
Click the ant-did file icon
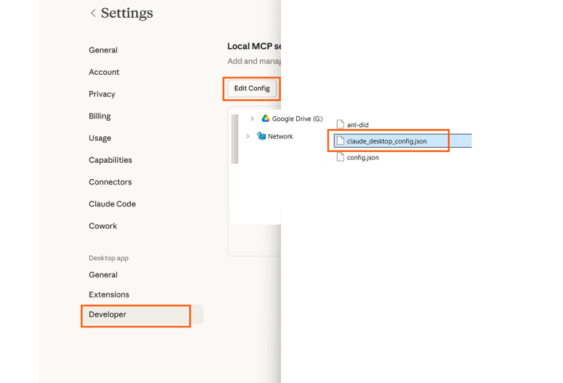(x=340, y=125)
